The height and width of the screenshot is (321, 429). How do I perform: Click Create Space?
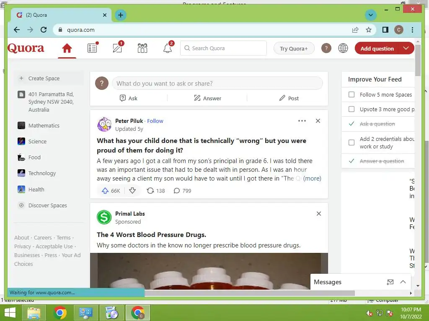(49, 78)
